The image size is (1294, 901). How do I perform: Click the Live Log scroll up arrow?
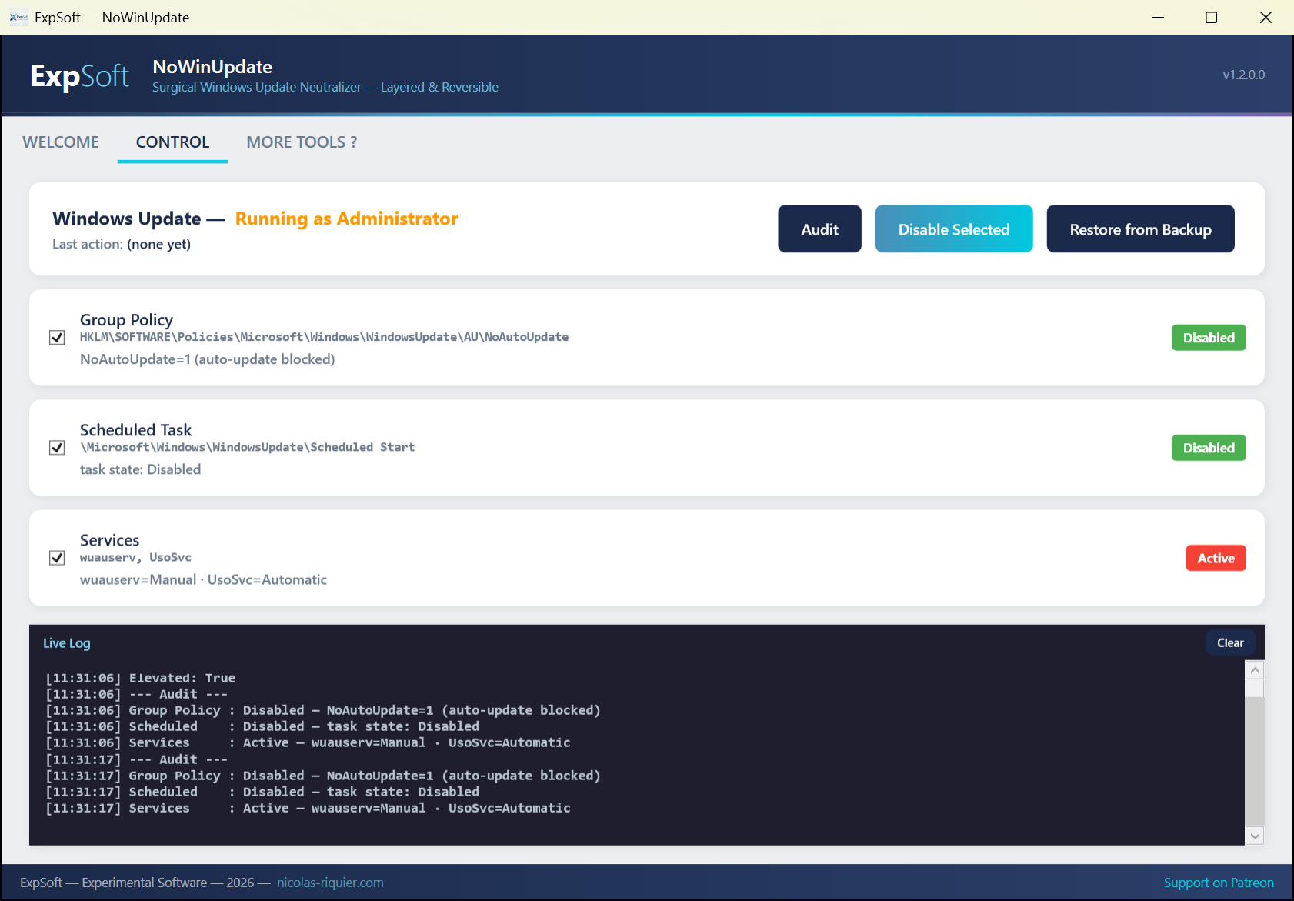(x=1255, y=669)
